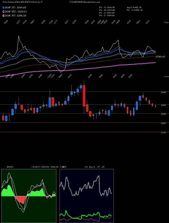This screenshot has width=169, height=223.
Task: Click the 1221 price level label
Action: (163, 123)
